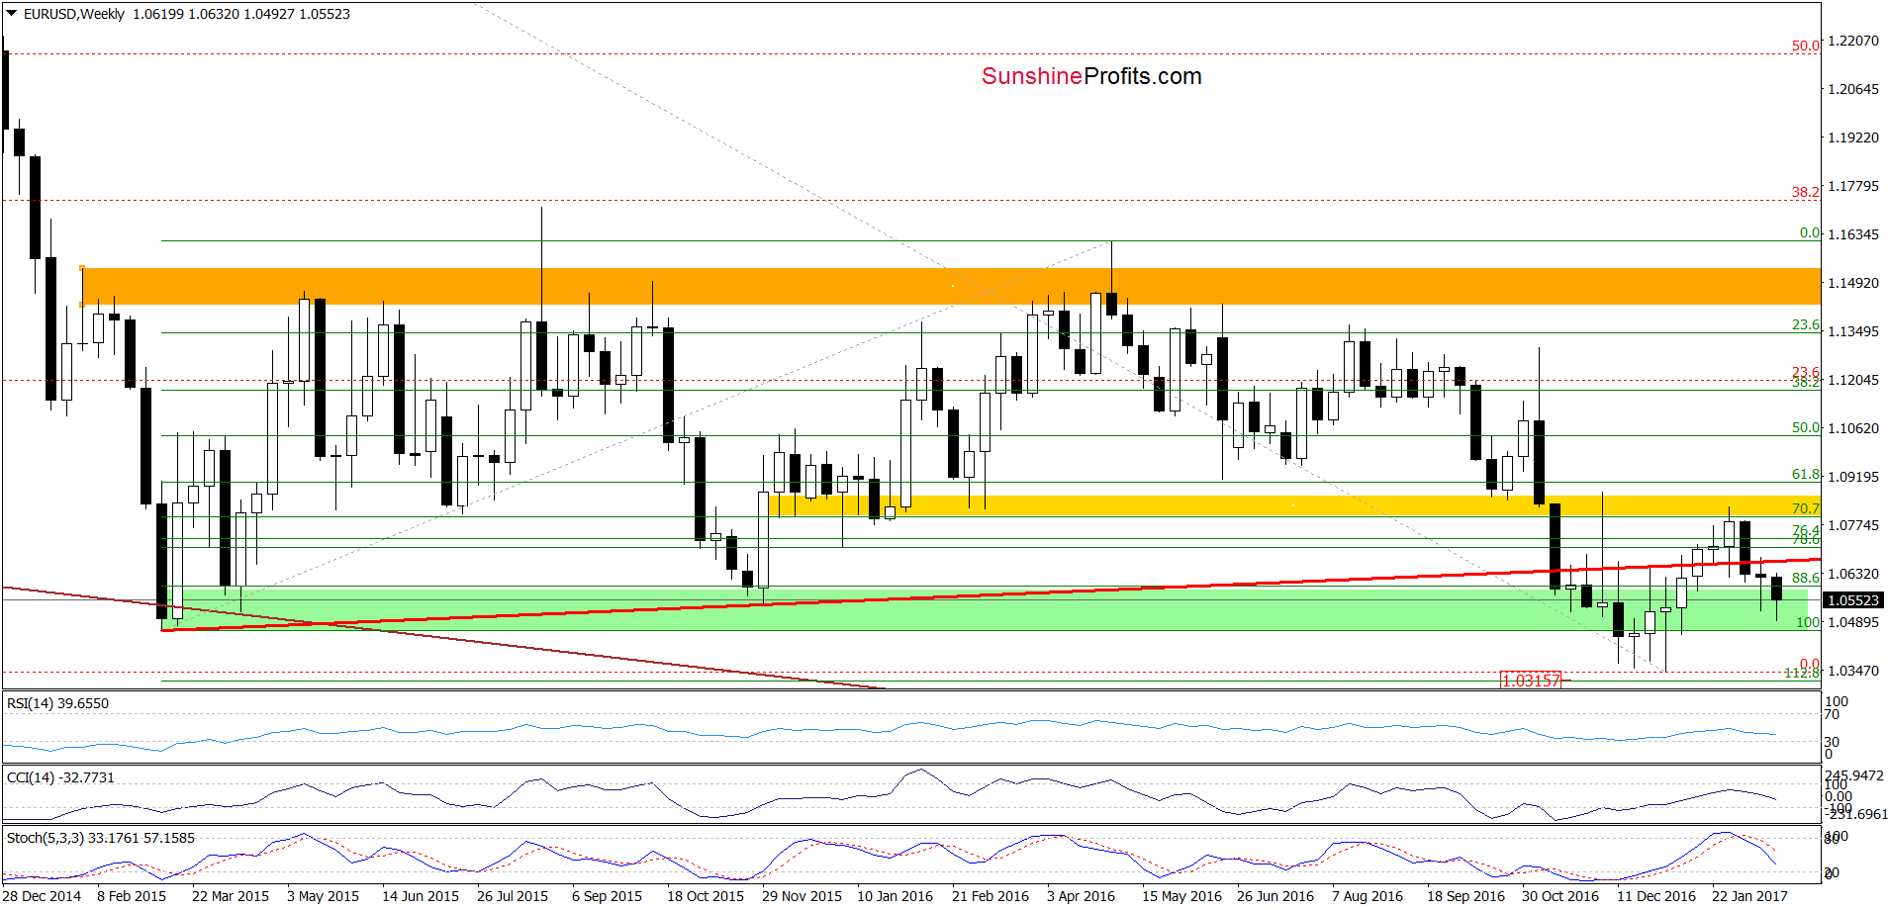This screenshot has height=910, width=1888.
Task: Select the green 61.8 Fibonacci level label
Action: (1805, 475)
